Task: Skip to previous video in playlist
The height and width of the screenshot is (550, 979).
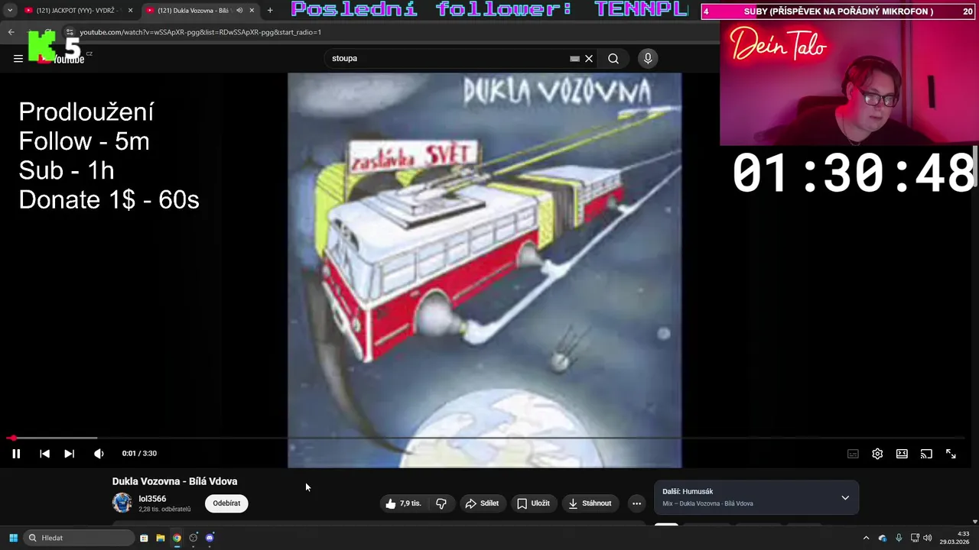Action: click(x=44, y=454)
